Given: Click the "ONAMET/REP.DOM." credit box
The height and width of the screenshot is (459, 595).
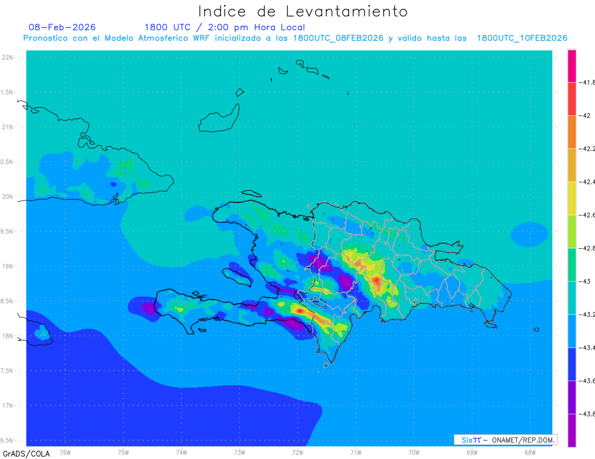Looking at the screenshot, I should pyautogui.click(x=506, y=440).
